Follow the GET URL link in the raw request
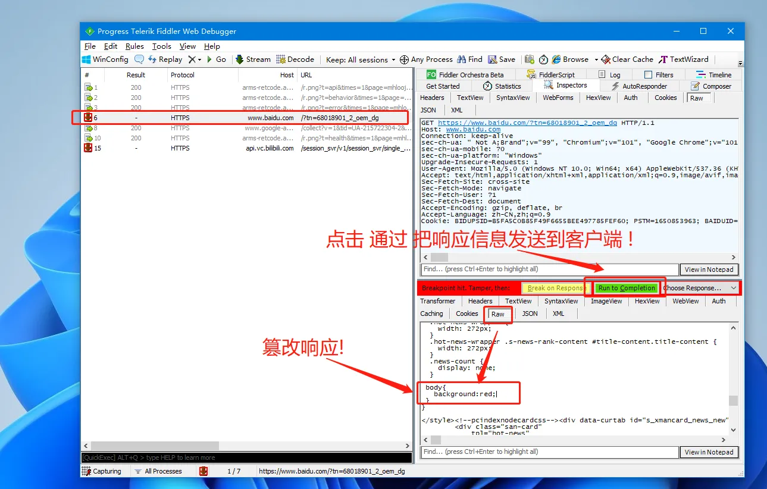This screenshot has width=767, height=489. point(527,123)
